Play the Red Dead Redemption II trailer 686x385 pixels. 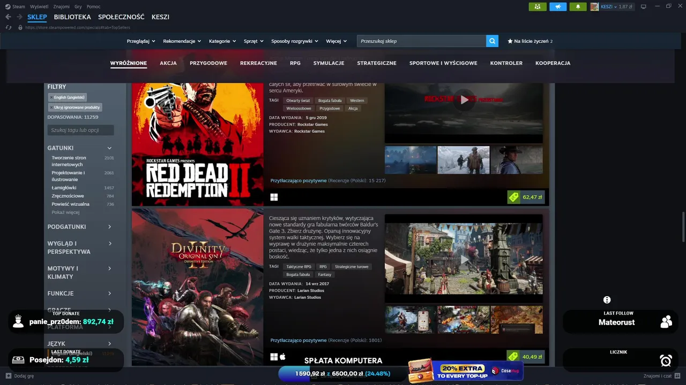[x=464, y=99]
